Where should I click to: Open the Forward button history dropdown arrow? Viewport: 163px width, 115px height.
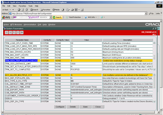click(16, 10)
